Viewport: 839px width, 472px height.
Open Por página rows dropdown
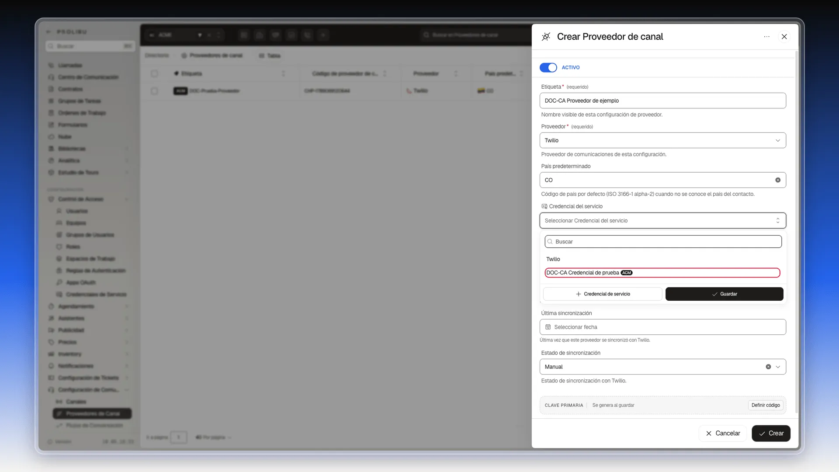(214, 437)
